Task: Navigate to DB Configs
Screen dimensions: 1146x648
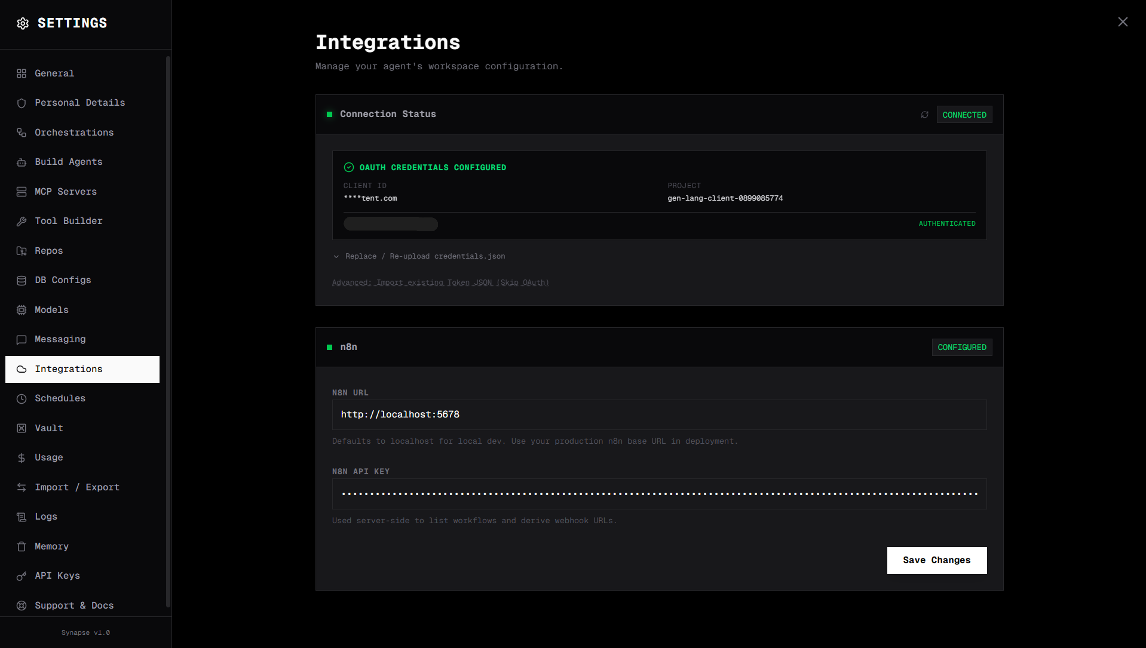Action: pyautogui.click(x=82, y=280)
